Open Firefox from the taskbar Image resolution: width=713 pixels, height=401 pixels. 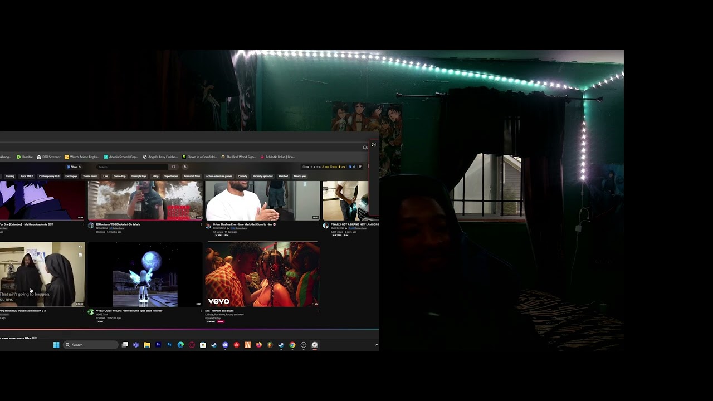tap(258, 345)
